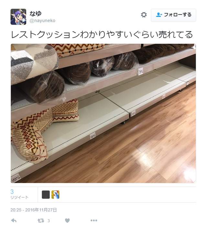Retweet using the retweet arrows icon
The width and height of the screenshot is (207, 231).
click(x=41, y=221)
